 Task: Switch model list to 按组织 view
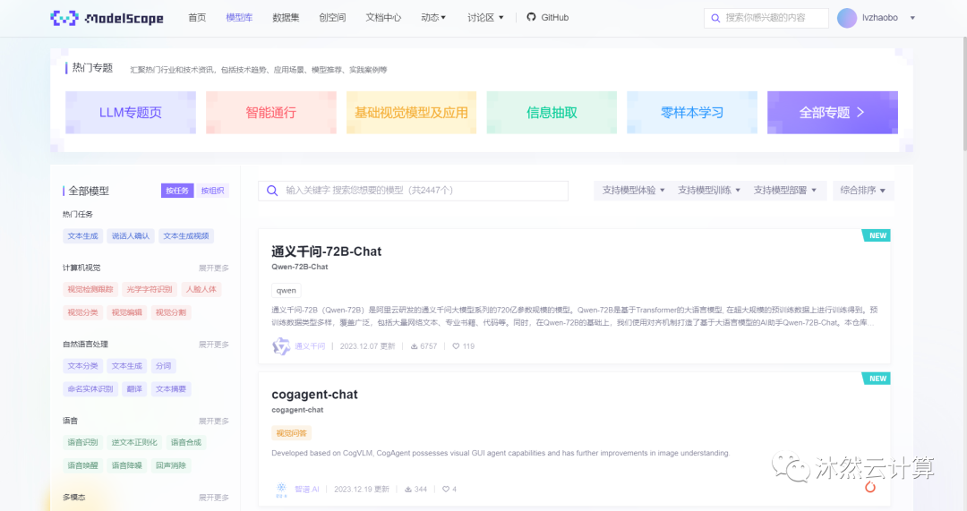point(213,191)
